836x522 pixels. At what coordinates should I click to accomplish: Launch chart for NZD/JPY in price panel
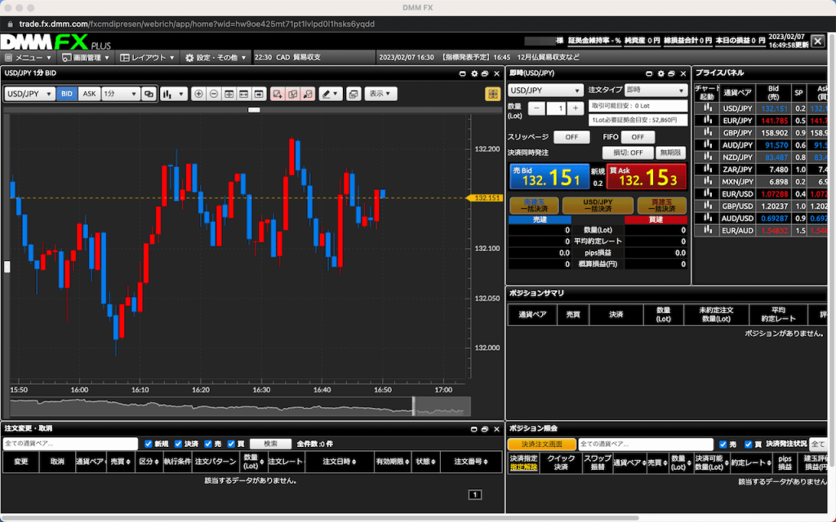tap(708, 157)
